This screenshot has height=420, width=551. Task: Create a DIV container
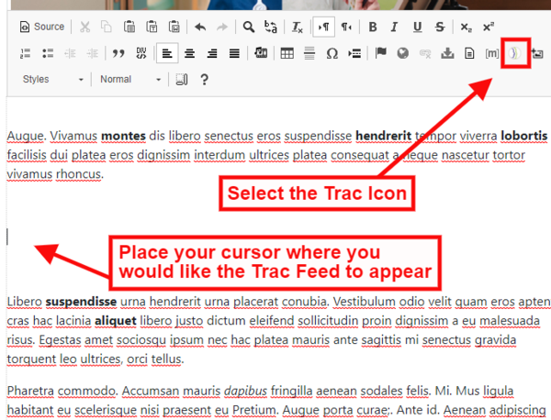tap(141, 53)
